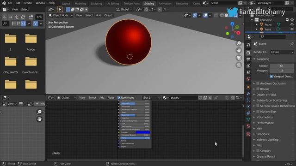The width and height of the screenshot is (296, 166).
Task: Open the node editor Object type dropdown
Action: pos(67,98)
